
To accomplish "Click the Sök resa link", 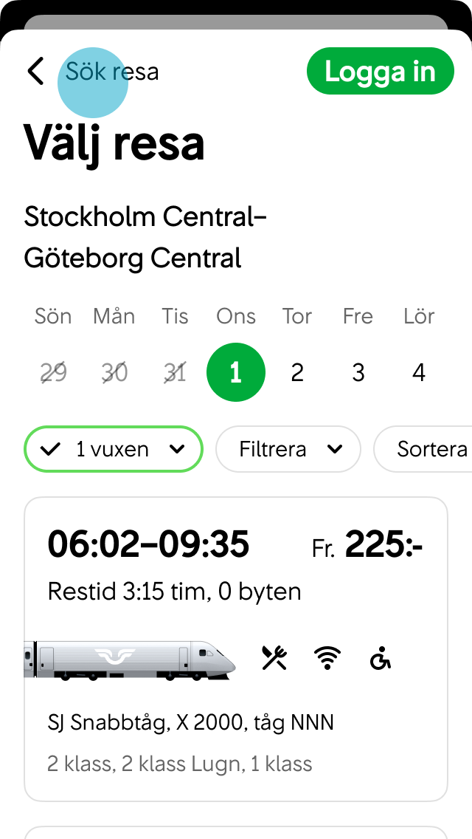I will [112, 71].
